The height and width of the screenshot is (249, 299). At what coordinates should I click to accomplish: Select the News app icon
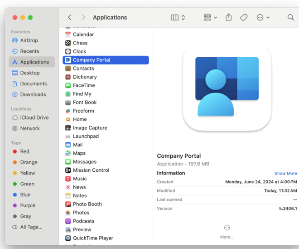[68, 187]
